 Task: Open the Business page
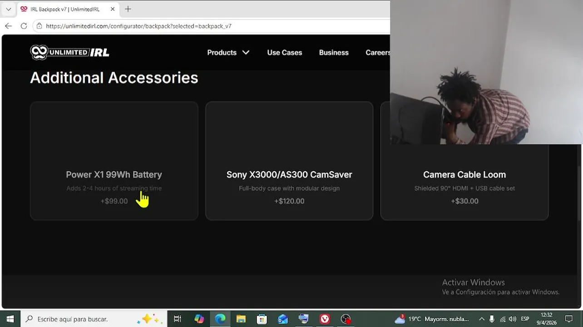tap(334, 53)
